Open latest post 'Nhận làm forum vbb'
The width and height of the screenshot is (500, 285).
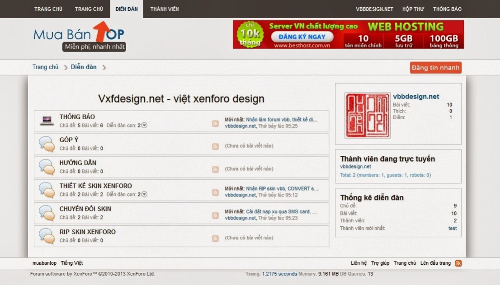[x=282, y=120]
